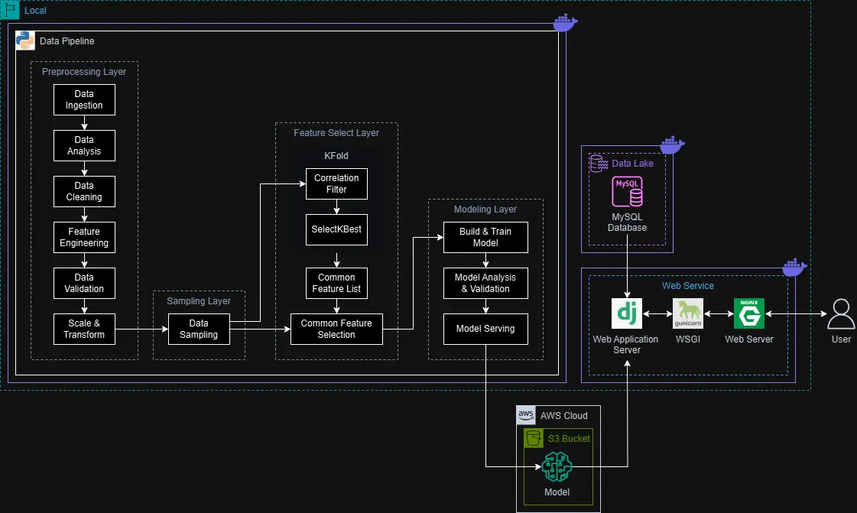
Task: Click the Web Server caption
Action: 748,339
